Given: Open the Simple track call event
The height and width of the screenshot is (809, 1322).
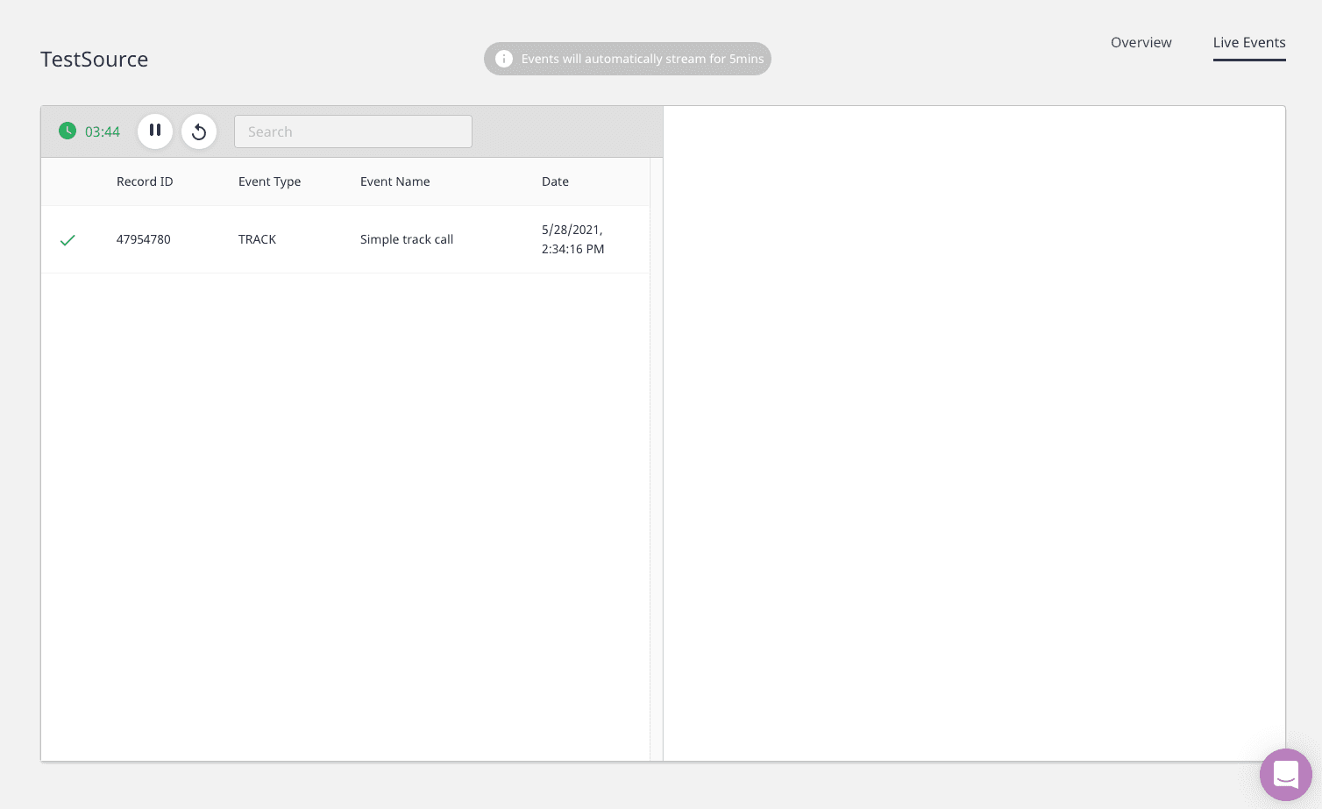Looking at the screenshot, I should 407,239.
